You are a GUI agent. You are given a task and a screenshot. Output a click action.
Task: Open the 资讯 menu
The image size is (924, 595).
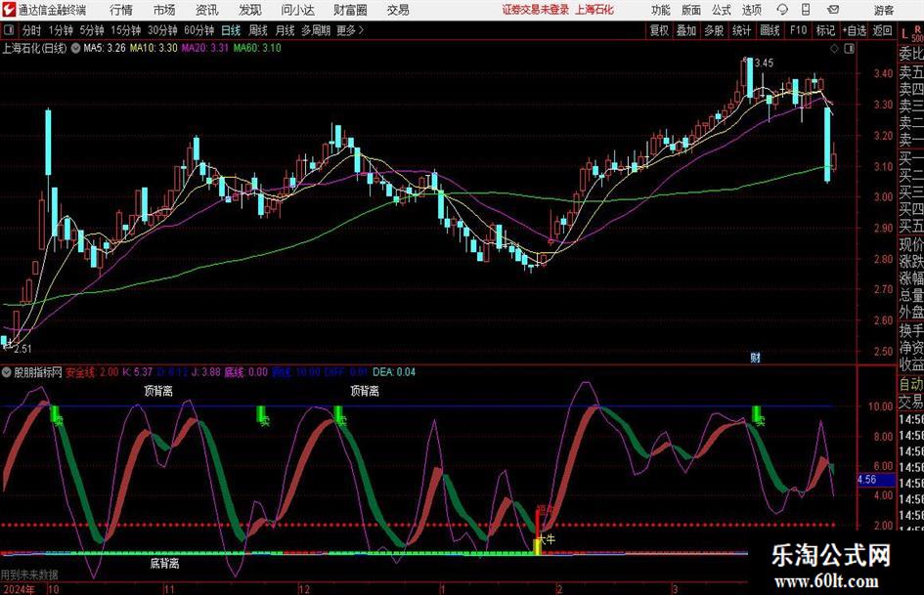click(207, 10)
